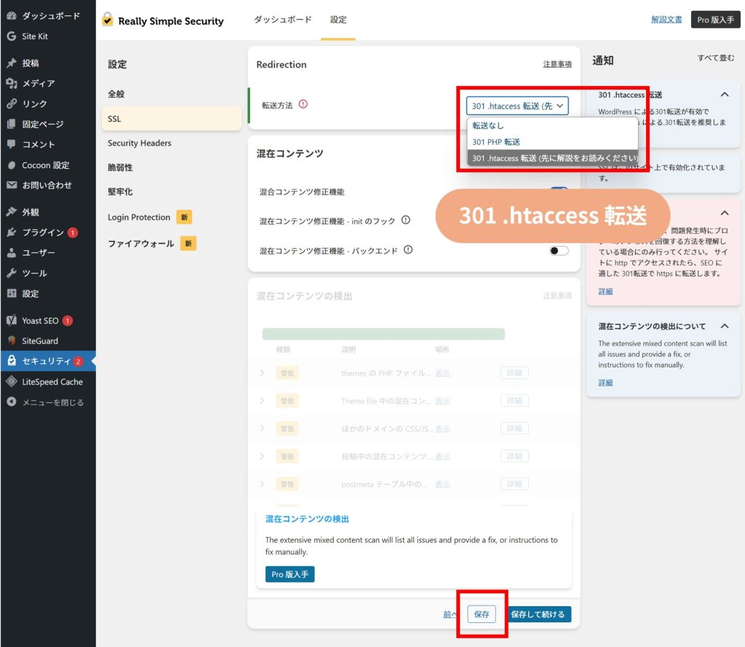745x647 pixels.
Task: Click the SiteGuard shield icon
Action: tap(11, 341)
